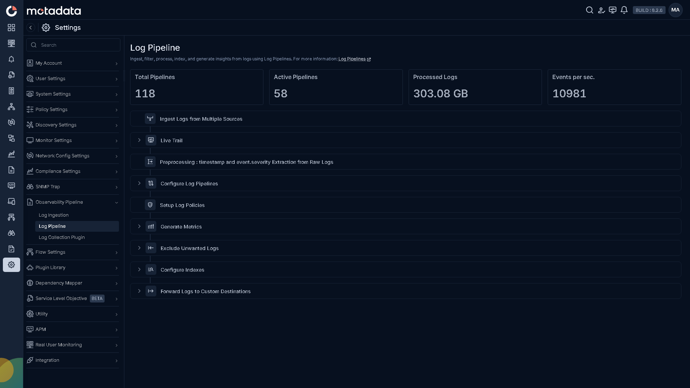Click the Preprocessing stage icon
Viewport: 690px width, 388px height.
[x=150, y=162]
